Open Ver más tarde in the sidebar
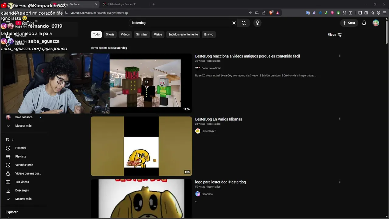The image size is (389, 219). click(x=24, y=165)
